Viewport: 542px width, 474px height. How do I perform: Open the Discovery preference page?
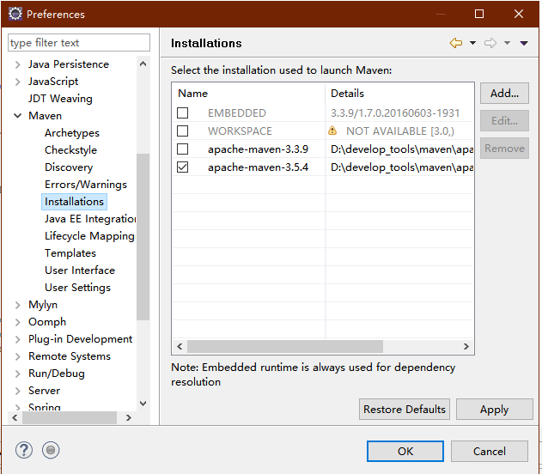[x=69, y=167]
